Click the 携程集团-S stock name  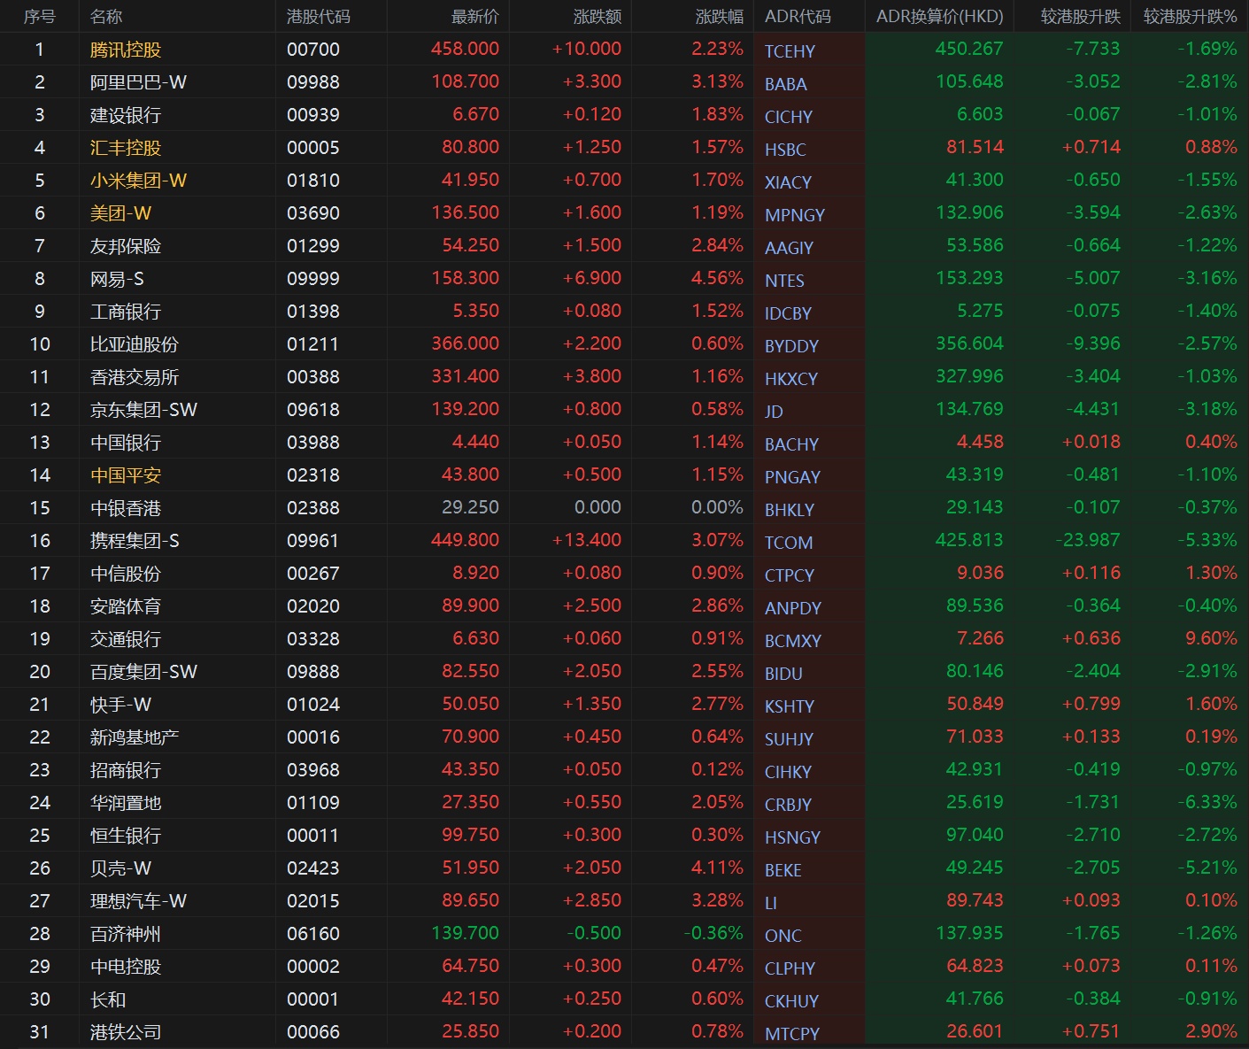pos(135,541)
